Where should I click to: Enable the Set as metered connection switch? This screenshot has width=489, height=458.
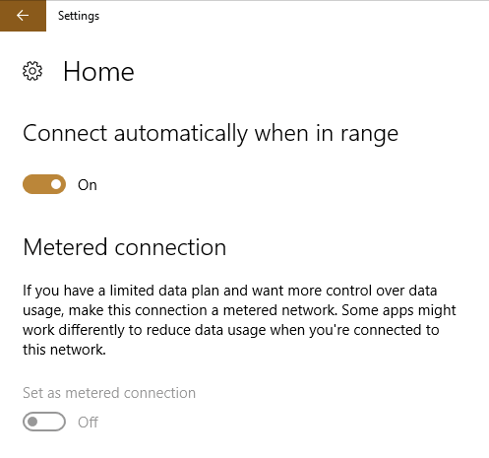(x=44, y=422)
